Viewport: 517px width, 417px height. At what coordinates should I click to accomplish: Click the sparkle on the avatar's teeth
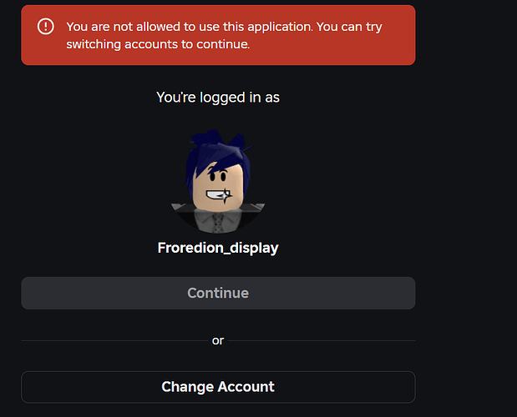[226, 195]
